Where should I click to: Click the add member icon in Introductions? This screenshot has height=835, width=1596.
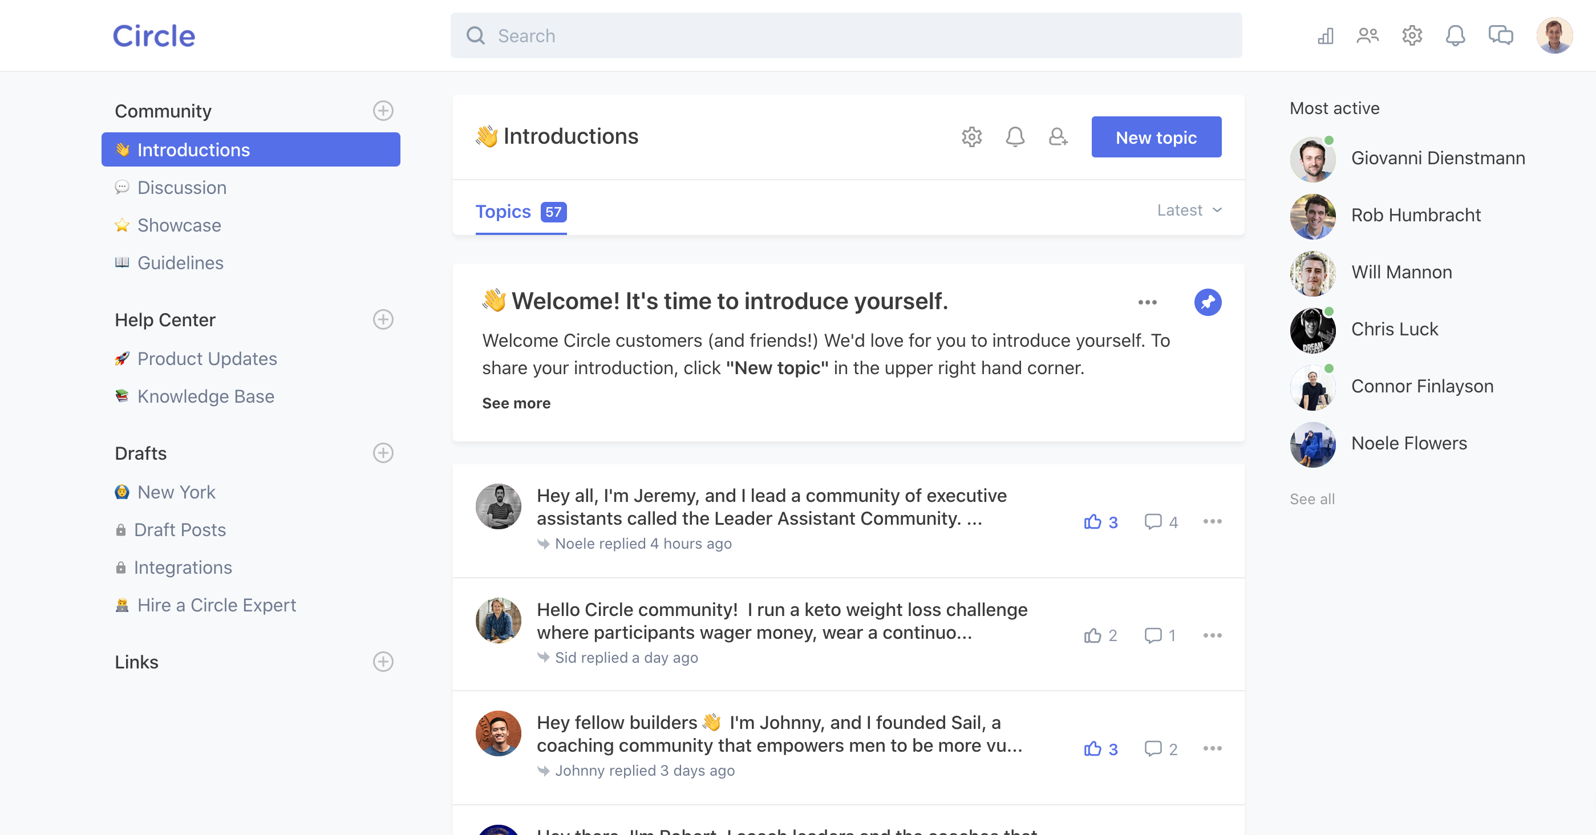[1058, 137]
